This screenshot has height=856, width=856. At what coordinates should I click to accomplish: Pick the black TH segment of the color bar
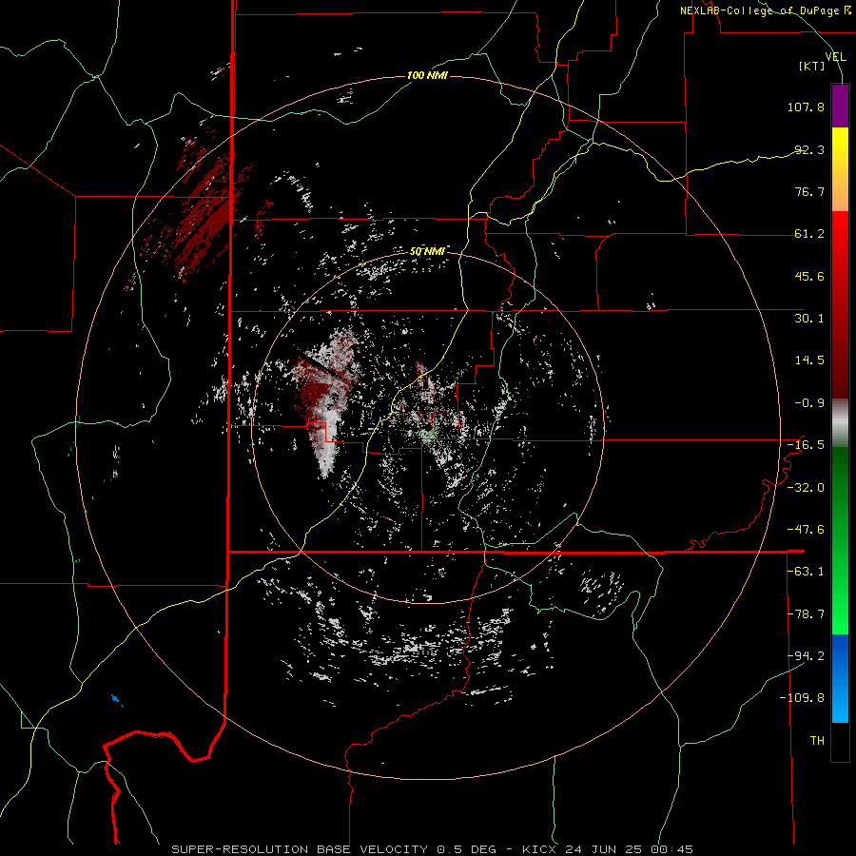(x=840, y=742)
